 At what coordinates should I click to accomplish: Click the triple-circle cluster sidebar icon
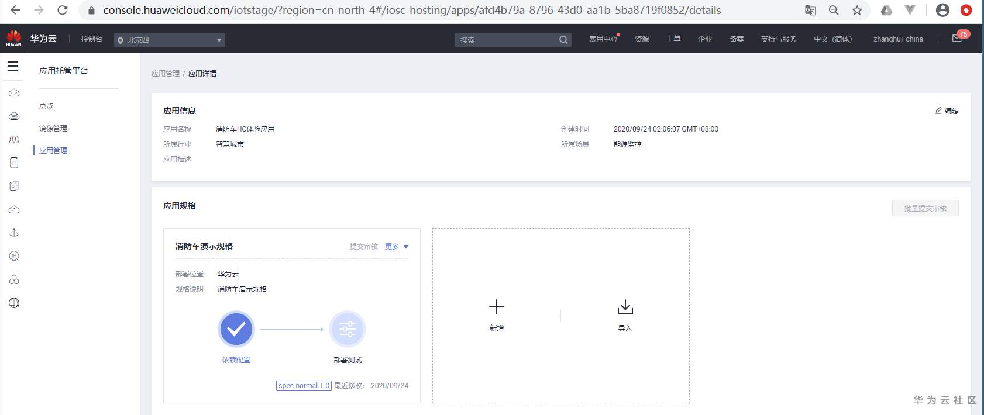(14, 279)
